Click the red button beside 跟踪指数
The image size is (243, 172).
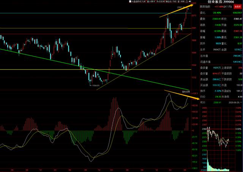[x=237, y=7]
